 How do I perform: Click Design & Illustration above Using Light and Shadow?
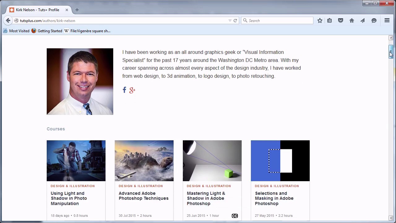pyautogui.click(x=73, y=186)
